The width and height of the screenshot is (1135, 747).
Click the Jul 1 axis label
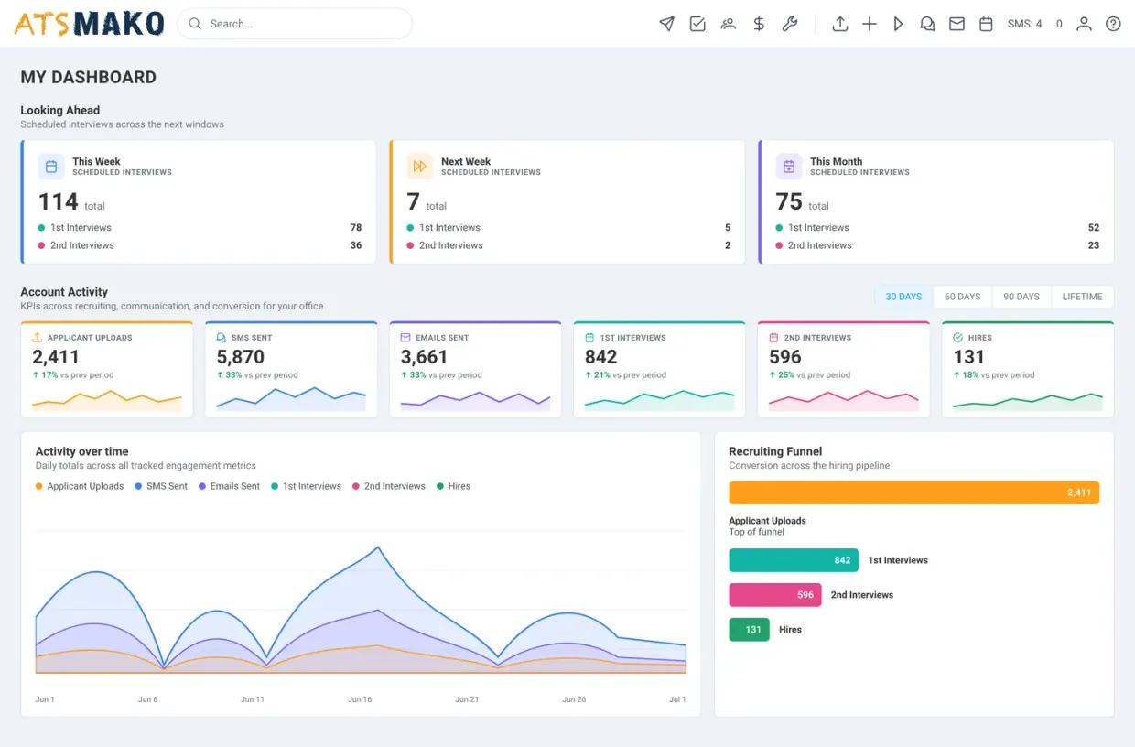[677, 699]
